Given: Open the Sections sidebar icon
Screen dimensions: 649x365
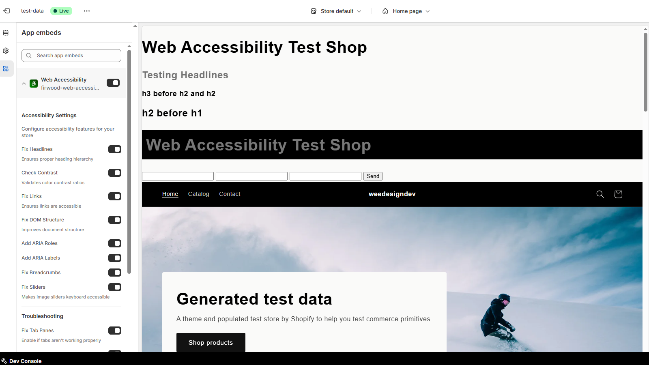Looking at the screenshot, I should click(x=6, y=33).
